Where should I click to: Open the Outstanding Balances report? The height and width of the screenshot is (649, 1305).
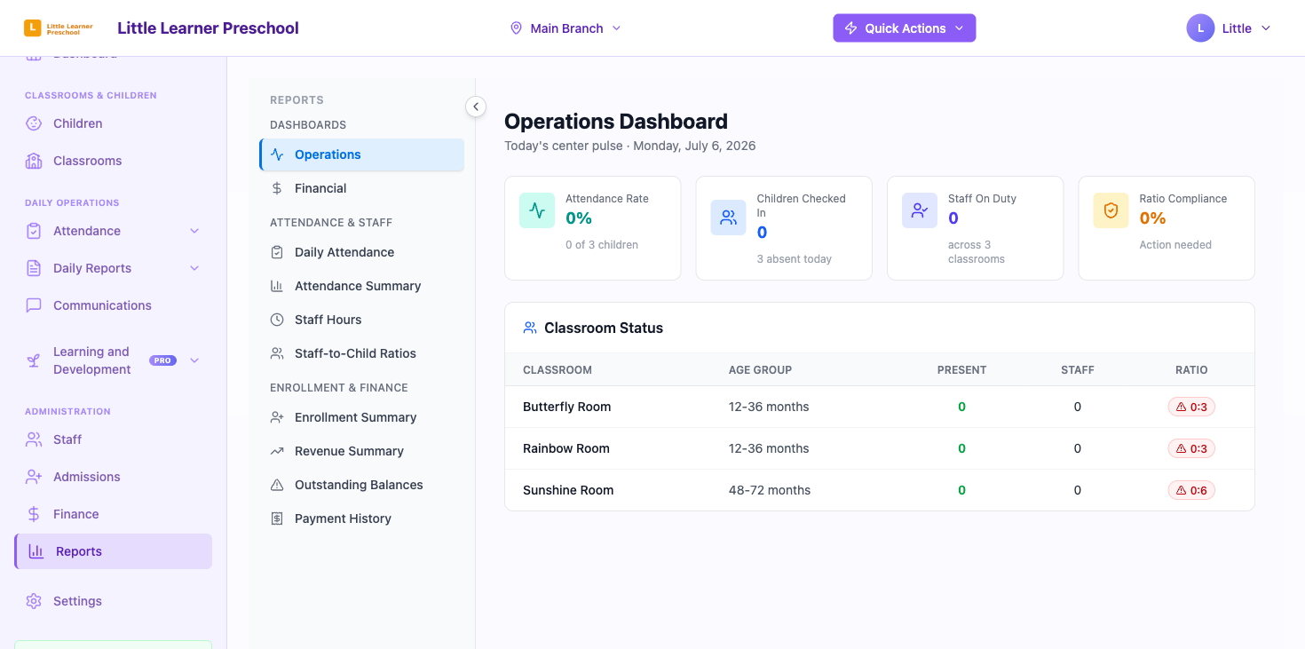click(x=362, y=485)
